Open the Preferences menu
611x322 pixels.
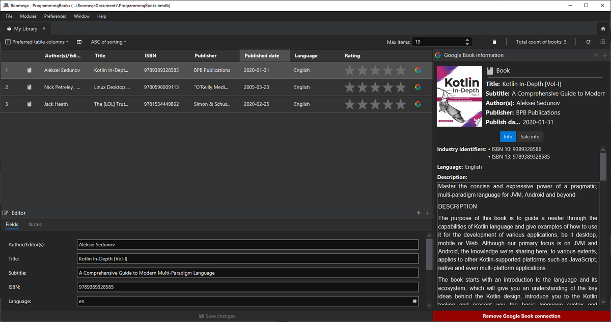click(55, 16)
